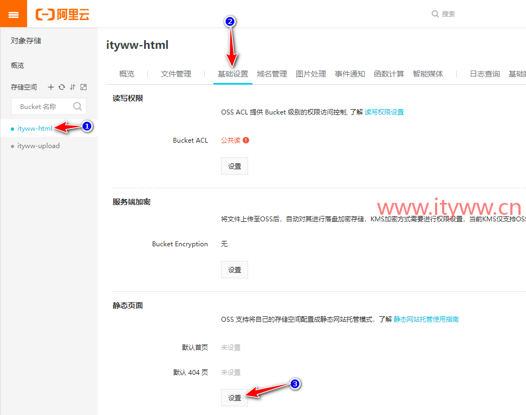Switch to the 概览 tab
Screen dimensions: 526x415
coord(127,74)
